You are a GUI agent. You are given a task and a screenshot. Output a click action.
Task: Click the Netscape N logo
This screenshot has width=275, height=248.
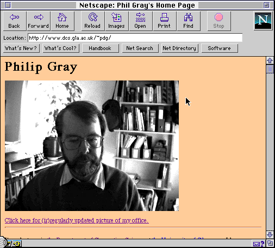coord(263,21)
